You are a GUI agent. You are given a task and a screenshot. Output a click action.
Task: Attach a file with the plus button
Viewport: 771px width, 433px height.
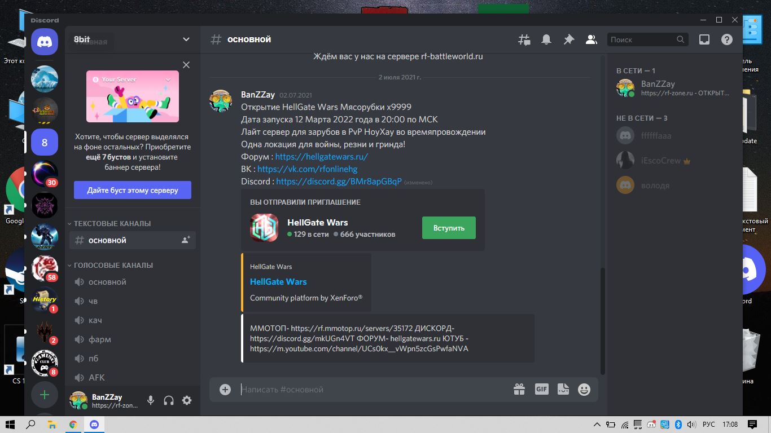pos(225,390)
